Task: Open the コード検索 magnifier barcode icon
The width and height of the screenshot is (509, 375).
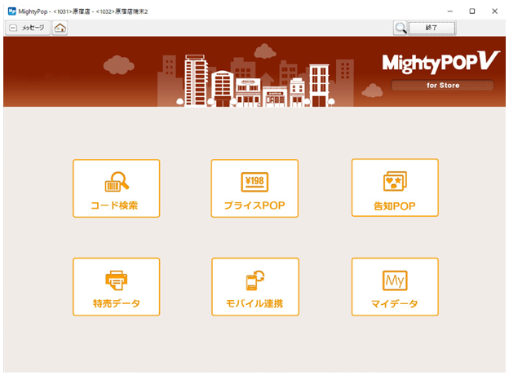Action: 116,182
